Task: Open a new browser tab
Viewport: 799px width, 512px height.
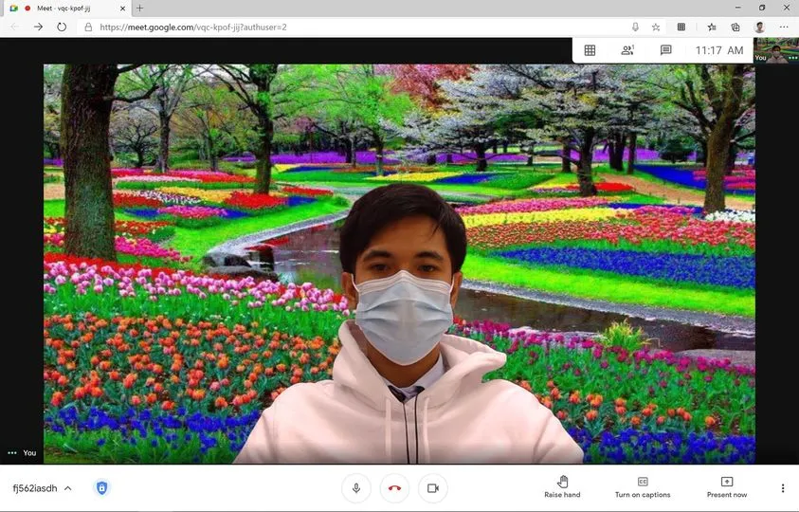Action: 140,9
